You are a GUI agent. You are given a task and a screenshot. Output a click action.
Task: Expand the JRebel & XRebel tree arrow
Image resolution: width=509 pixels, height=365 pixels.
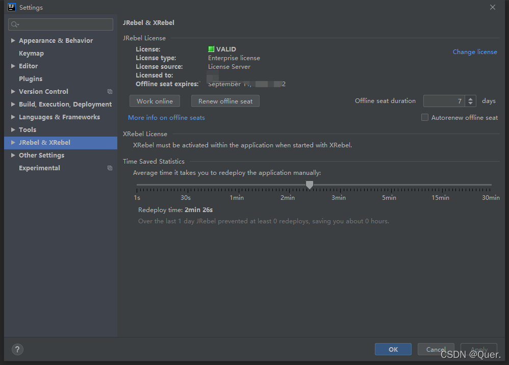pyautogui.click(x=13, y=142)
